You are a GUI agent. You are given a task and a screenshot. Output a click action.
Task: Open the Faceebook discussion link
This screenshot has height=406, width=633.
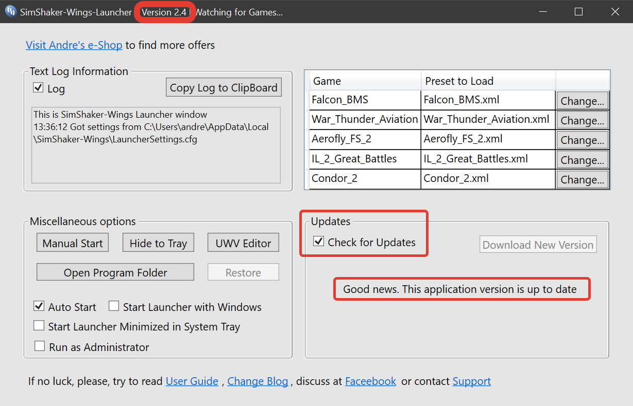click(370, 381)
